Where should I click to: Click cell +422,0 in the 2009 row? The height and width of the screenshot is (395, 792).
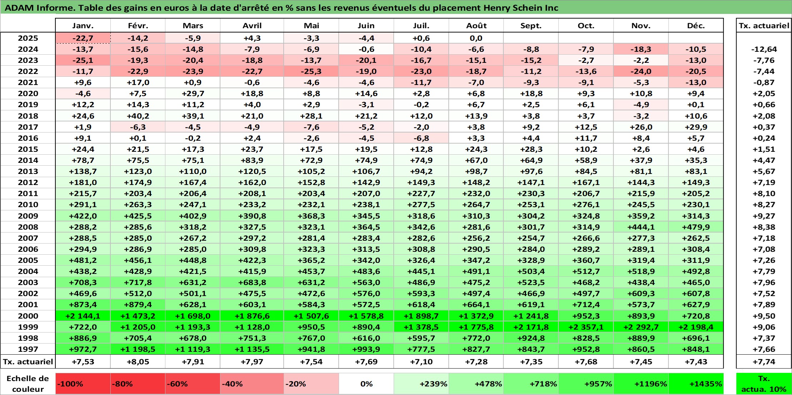(x=83, y=216)
